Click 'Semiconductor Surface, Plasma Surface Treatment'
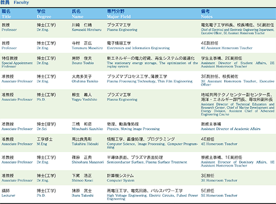Screen dimensions: 276x204 pyautogui.click(x=147, y=162)
